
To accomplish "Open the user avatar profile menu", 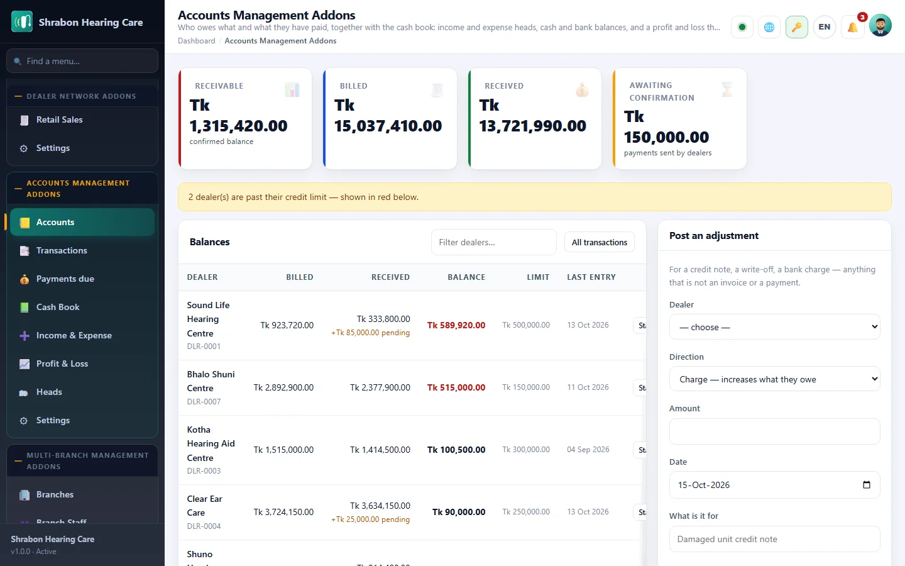I will (880, 25).
